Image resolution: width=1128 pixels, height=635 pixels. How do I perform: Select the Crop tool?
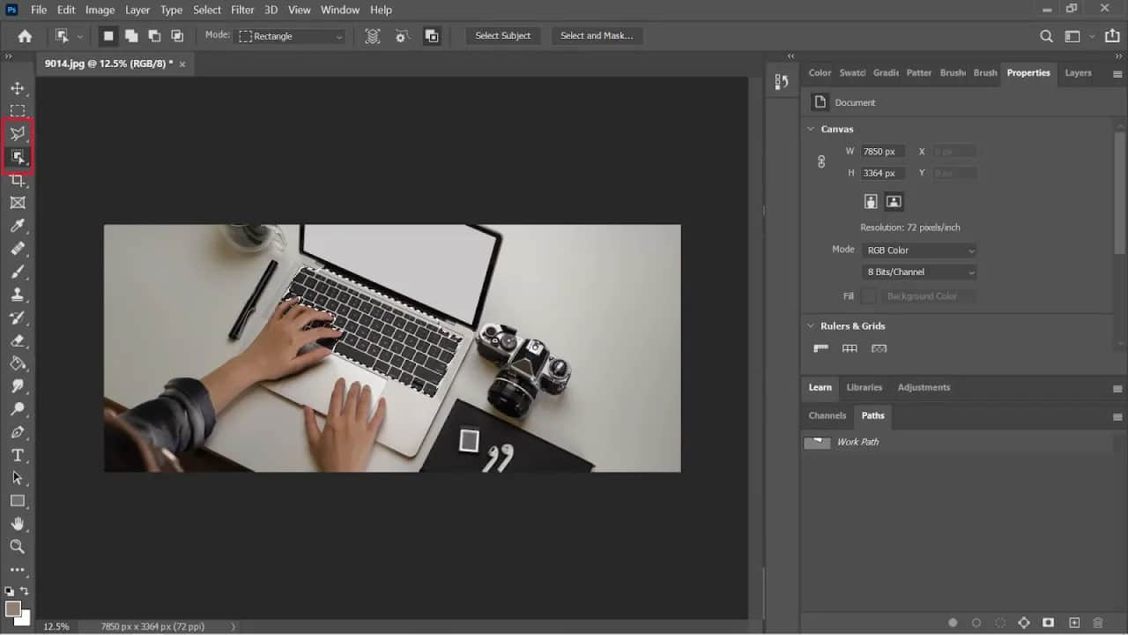[x=18, y=180]
